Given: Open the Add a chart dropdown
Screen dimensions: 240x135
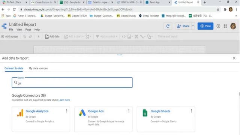Looking at the screenshot, I should (74, 36).
